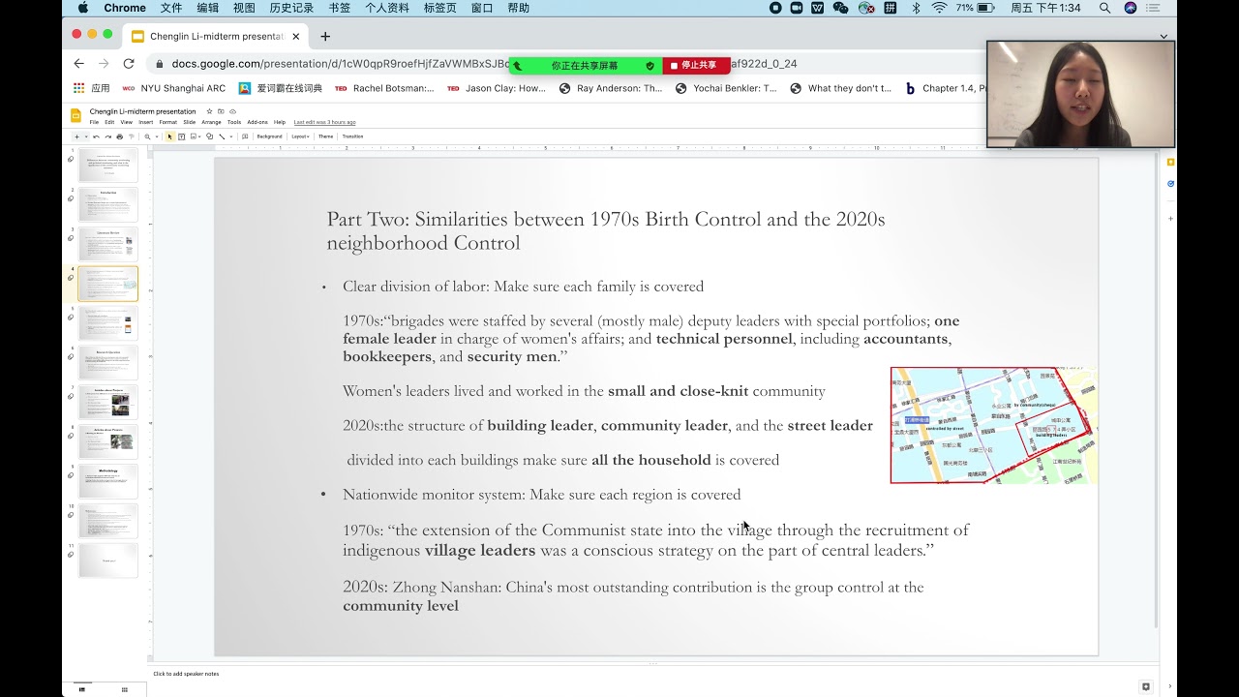Go back in Chrome browser
Viewport: 1239px width, 697px height.
78,64
